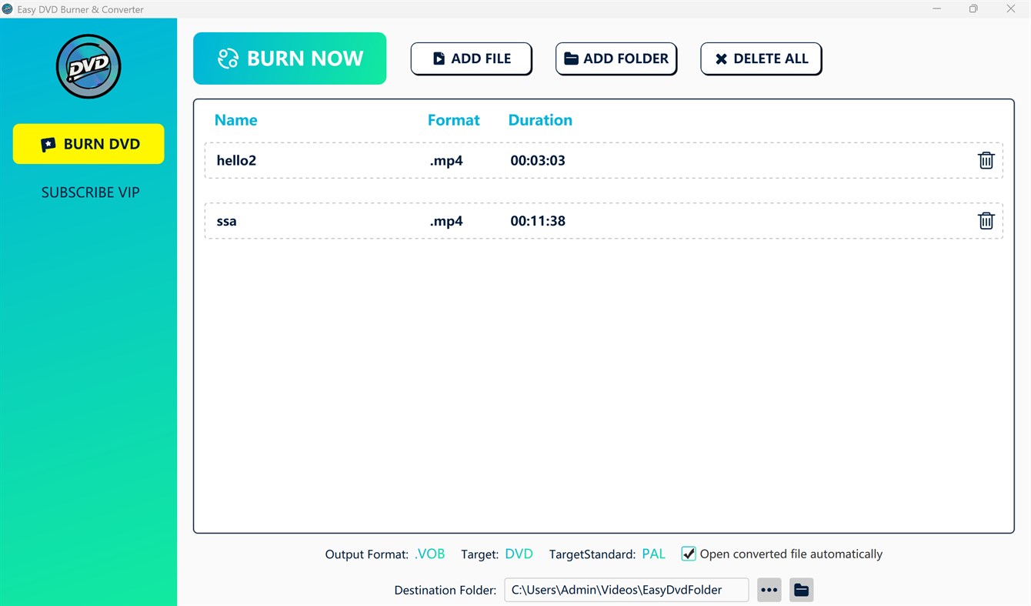Remove the ssa video via its trash icon
This screenshot has height=606, width=1031.
[x=986, y=220]
